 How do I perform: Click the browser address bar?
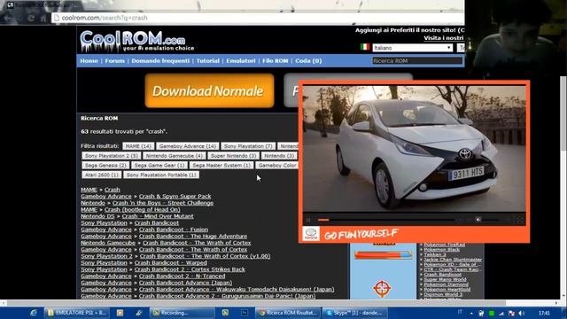point(258,18)
